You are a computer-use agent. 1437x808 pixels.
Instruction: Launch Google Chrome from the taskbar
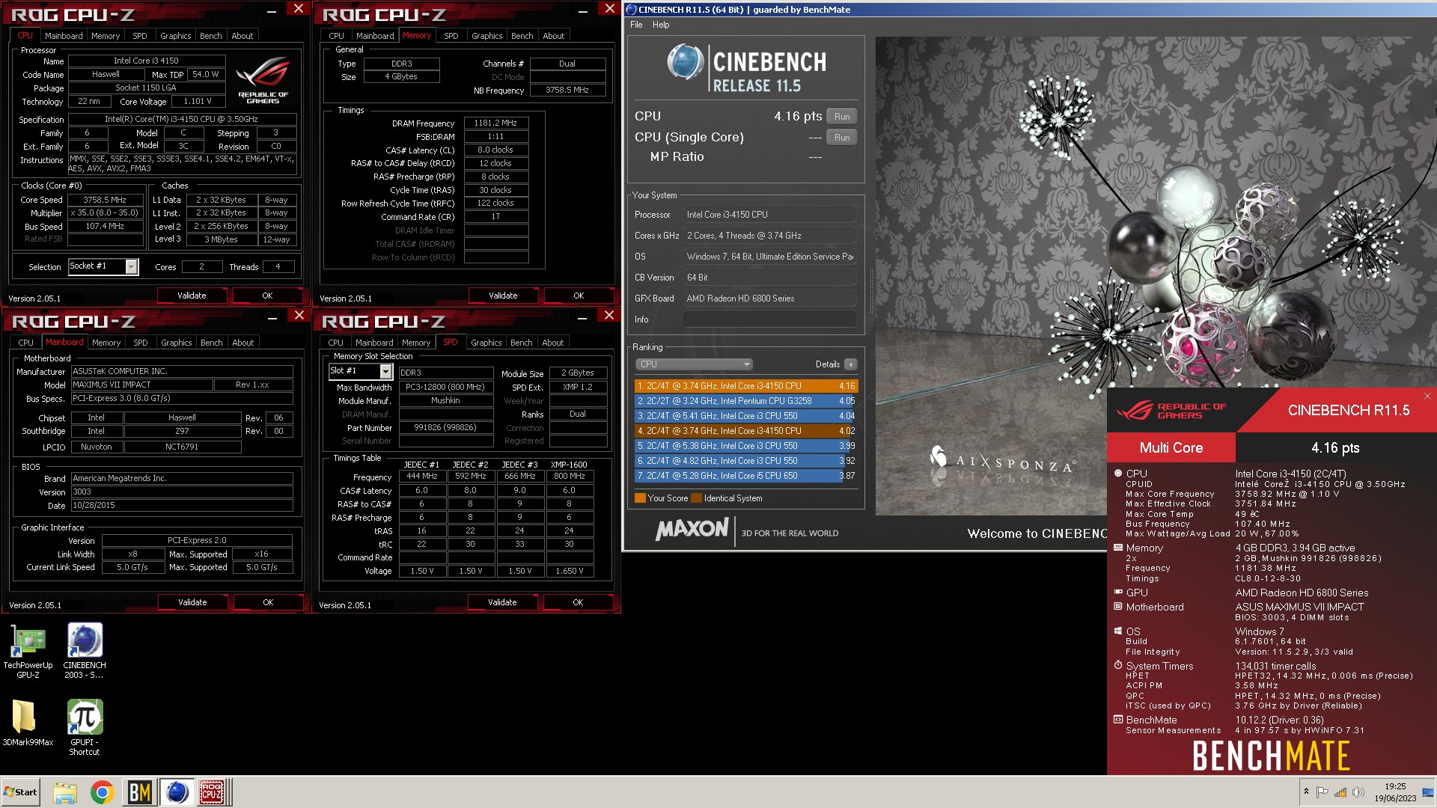(x=103, y=792)
